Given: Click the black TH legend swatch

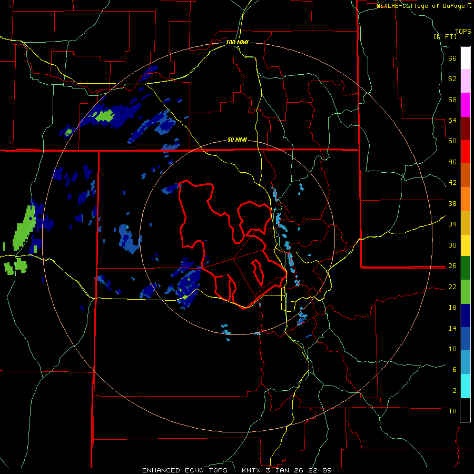Looking at the screenshot, I should point(465,410).
